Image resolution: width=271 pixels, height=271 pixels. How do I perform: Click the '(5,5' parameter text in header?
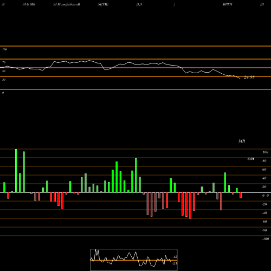[x=139, y=4]
